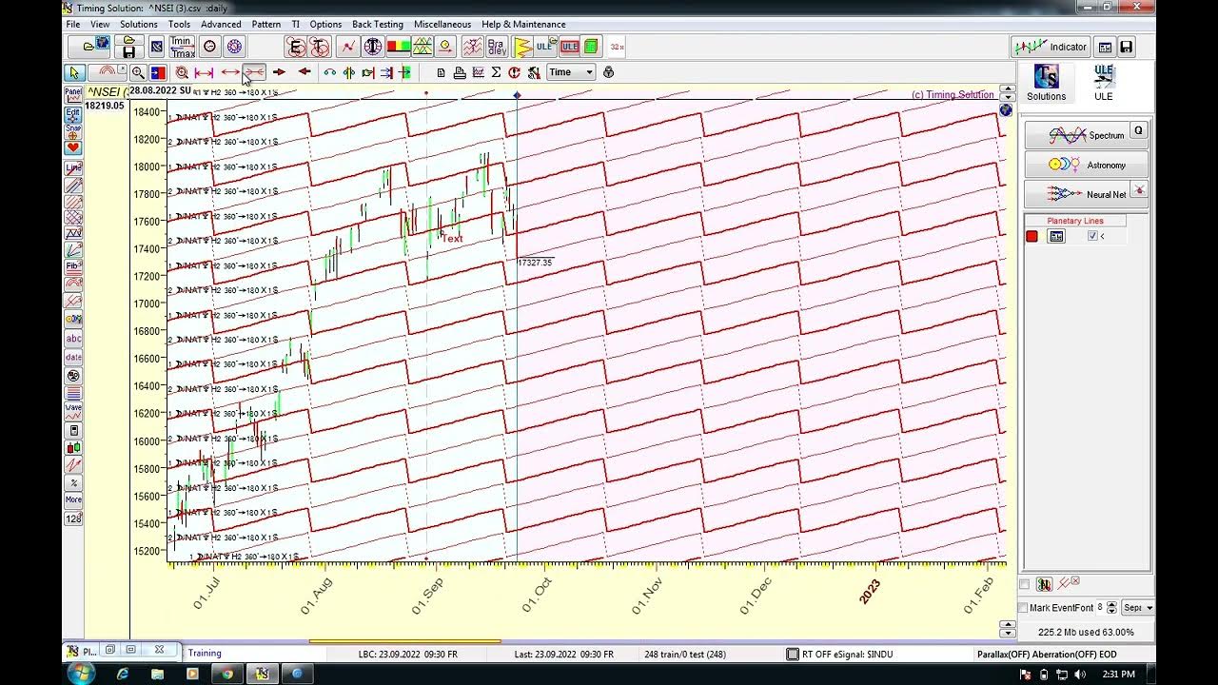1218x685 pixels.
Task: Select the arrow pointer tool
Action: [x=73, y=72]
